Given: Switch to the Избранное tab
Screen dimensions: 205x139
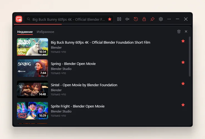Looking at the screenshot, I should tap(45, 32).
